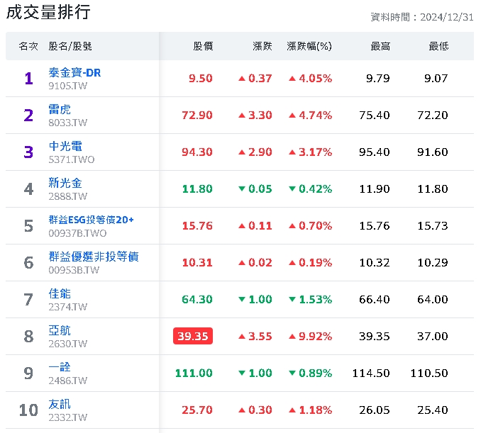Click stock code 5371.TWO

pos(72,159)
